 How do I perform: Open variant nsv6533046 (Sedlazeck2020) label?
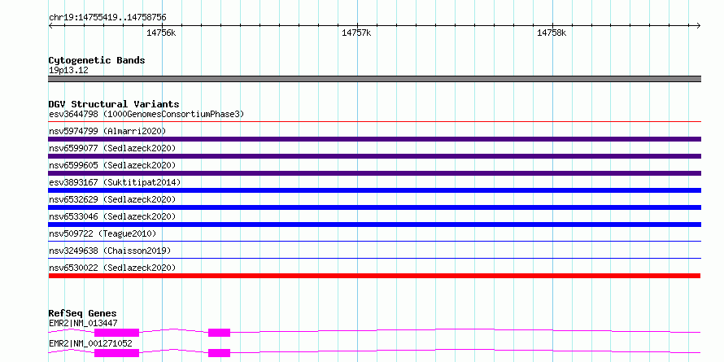pos(112,216)
